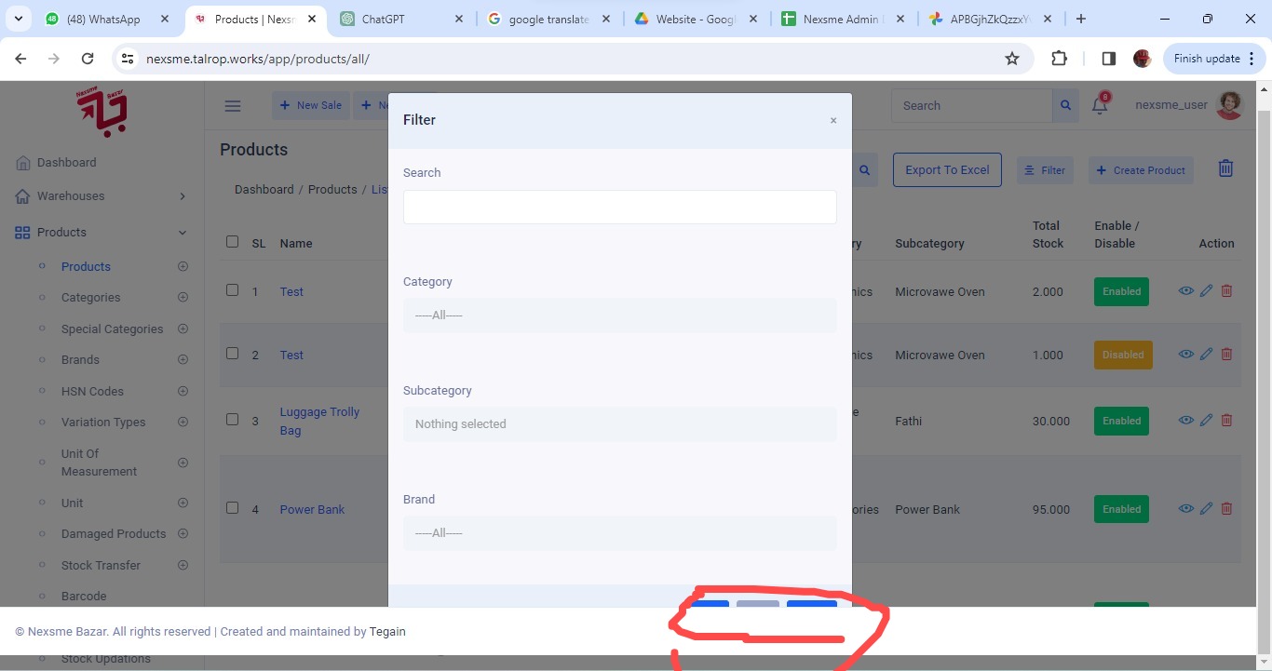Click the bulk delete trash icon
Viewport: 1272px width, 671px height.
pyautogui.click(x=1225, y=168)
